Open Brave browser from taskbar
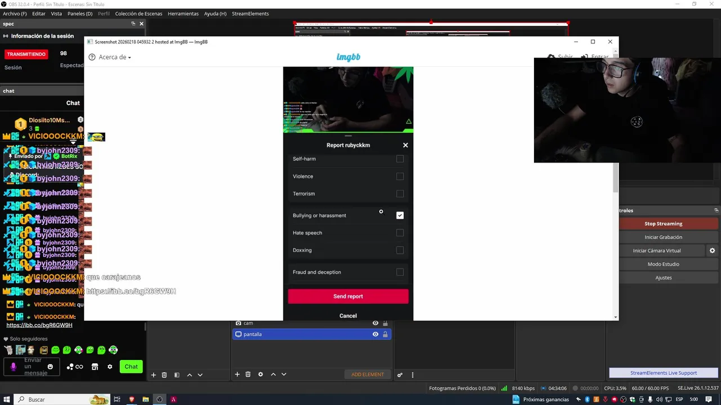This screenshot has width=721, height=405. pos(132,399)
